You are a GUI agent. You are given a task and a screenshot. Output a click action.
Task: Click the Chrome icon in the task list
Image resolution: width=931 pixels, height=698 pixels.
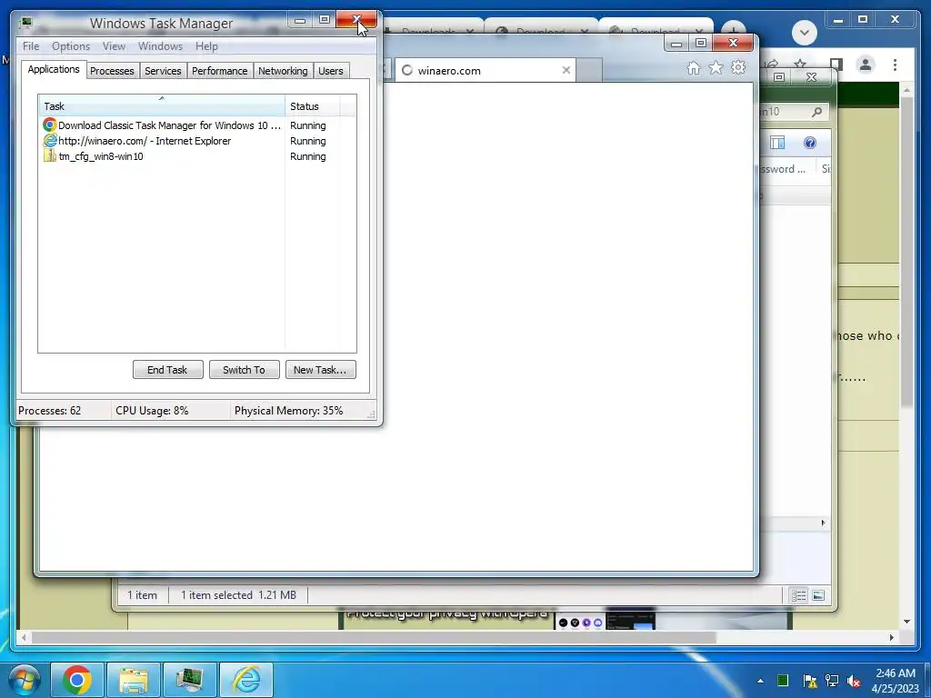pyautogui.click(x=49, y=125)
